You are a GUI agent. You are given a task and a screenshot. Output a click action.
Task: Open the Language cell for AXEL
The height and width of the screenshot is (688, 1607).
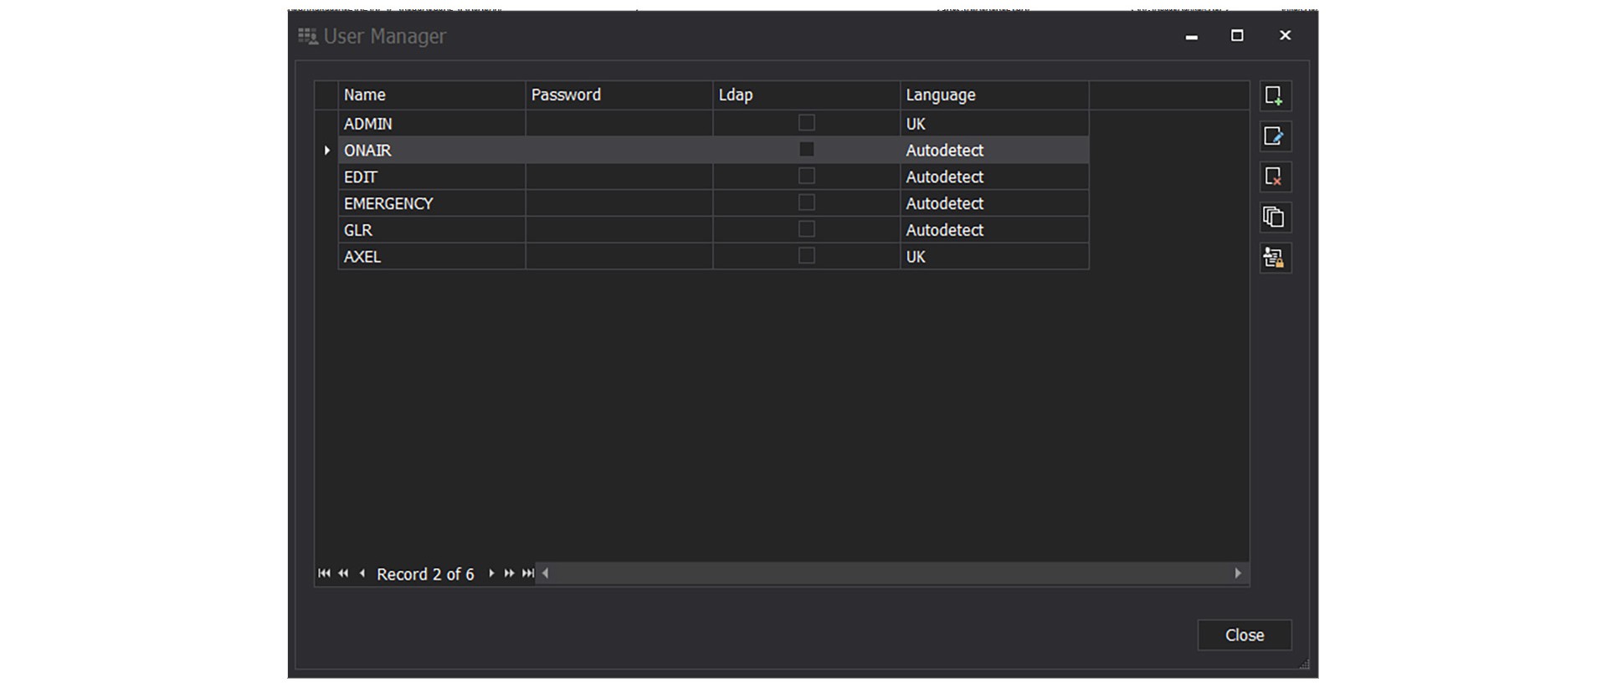[x=993, y=257]
